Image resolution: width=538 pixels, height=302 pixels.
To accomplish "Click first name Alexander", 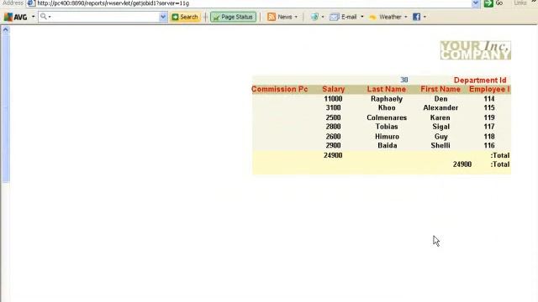I will pos(440,108).
